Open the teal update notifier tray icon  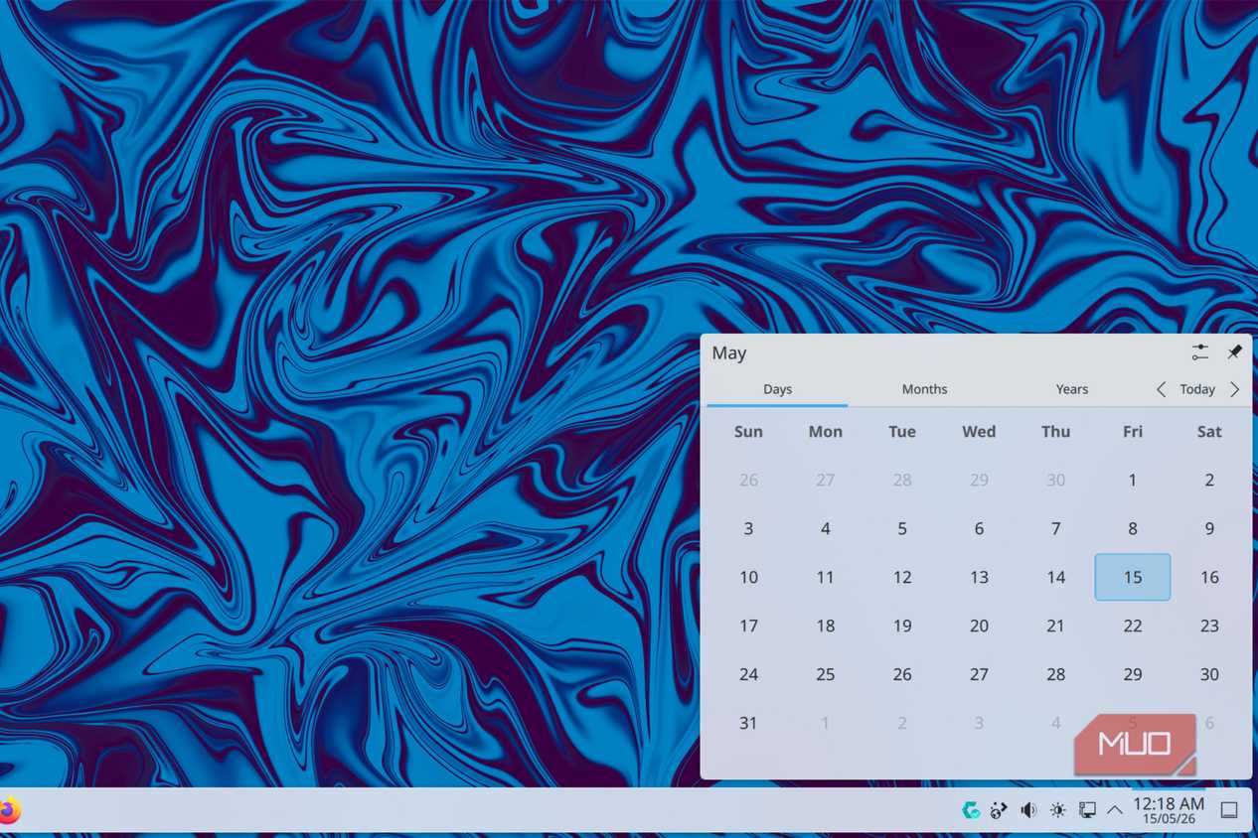[971, 810]
